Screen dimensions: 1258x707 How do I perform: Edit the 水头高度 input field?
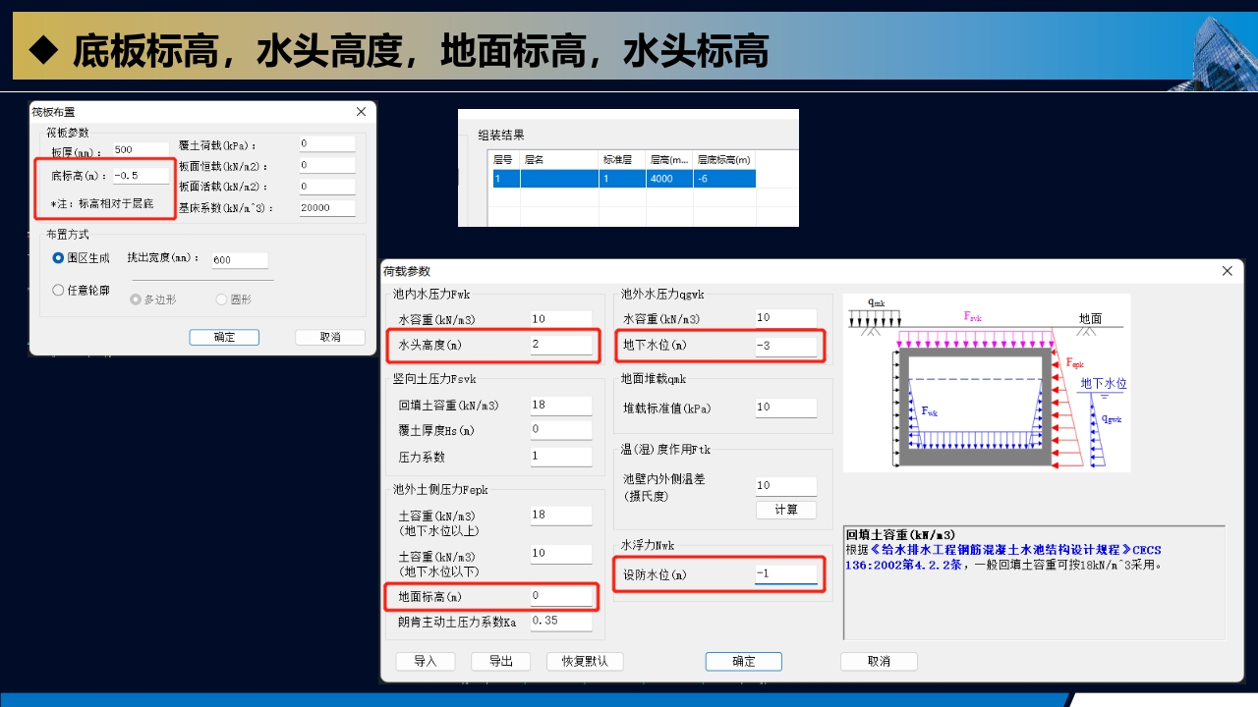pos(560,345)
